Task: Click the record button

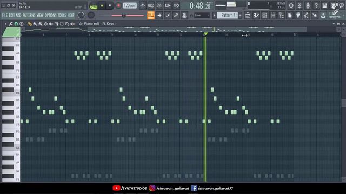Action: pyautogui.click(x=118, y=6)
